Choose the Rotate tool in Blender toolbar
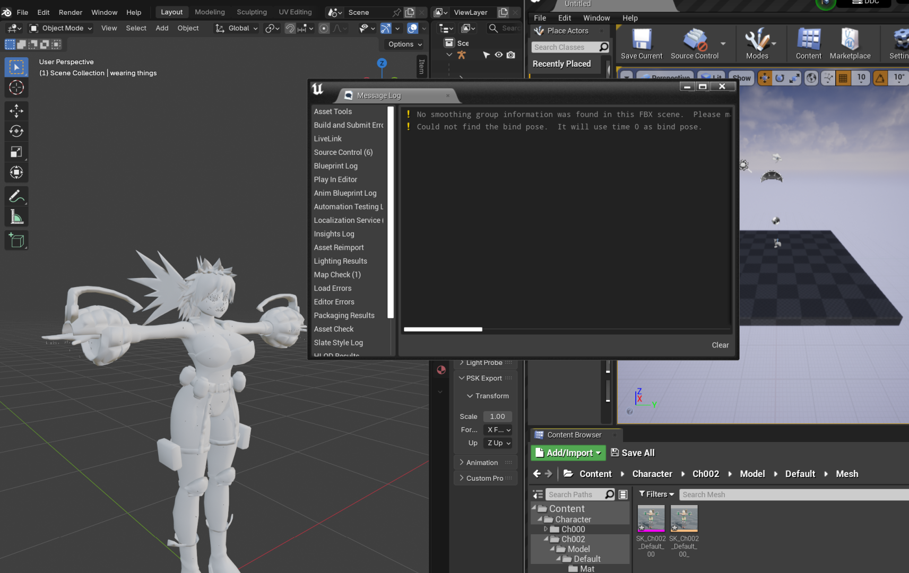 point(16,131)
